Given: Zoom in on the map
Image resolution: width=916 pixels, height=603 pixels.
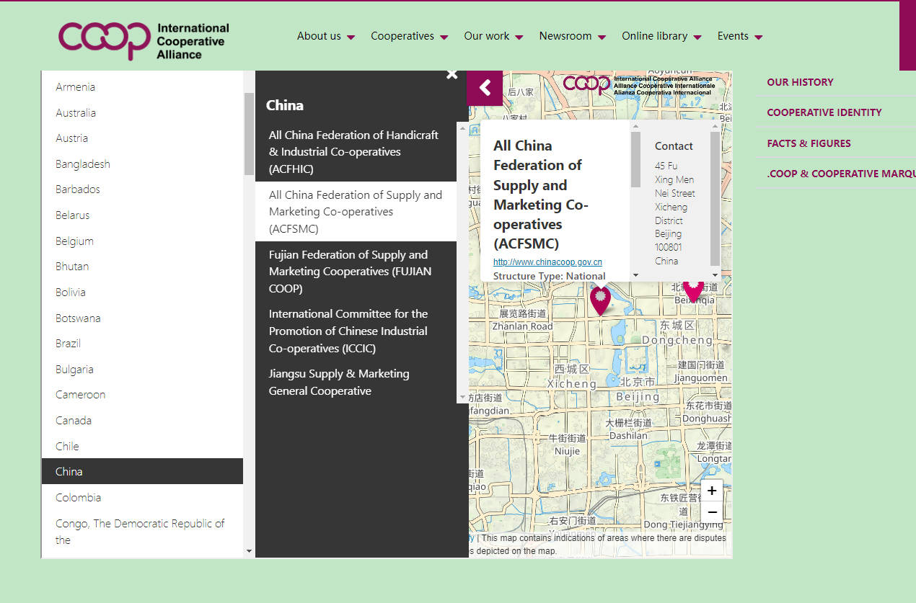Looking at the screenshot, I should point(711,491).
